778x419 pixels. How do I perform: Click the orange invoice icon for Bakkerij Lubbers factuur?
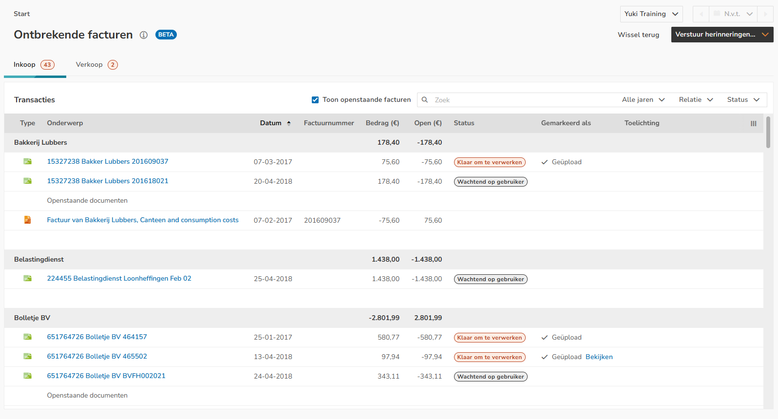coord(28,220)
